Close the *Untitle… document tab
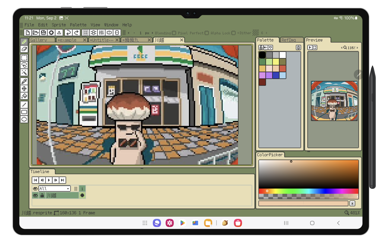 coord(117,40)
